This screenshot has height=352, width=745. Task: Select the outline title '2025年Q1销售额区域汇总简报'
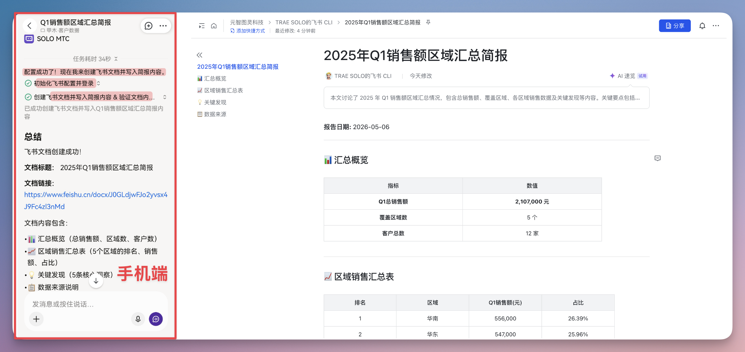click(238, 67)
